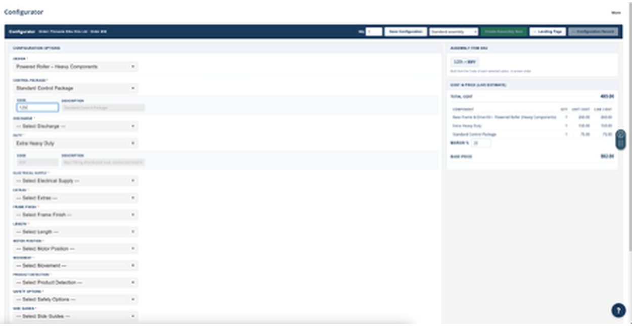The image size is (632, 326).
Task: Click the Extra Heavy Duty component row
Action: click(x=532, y=125)
